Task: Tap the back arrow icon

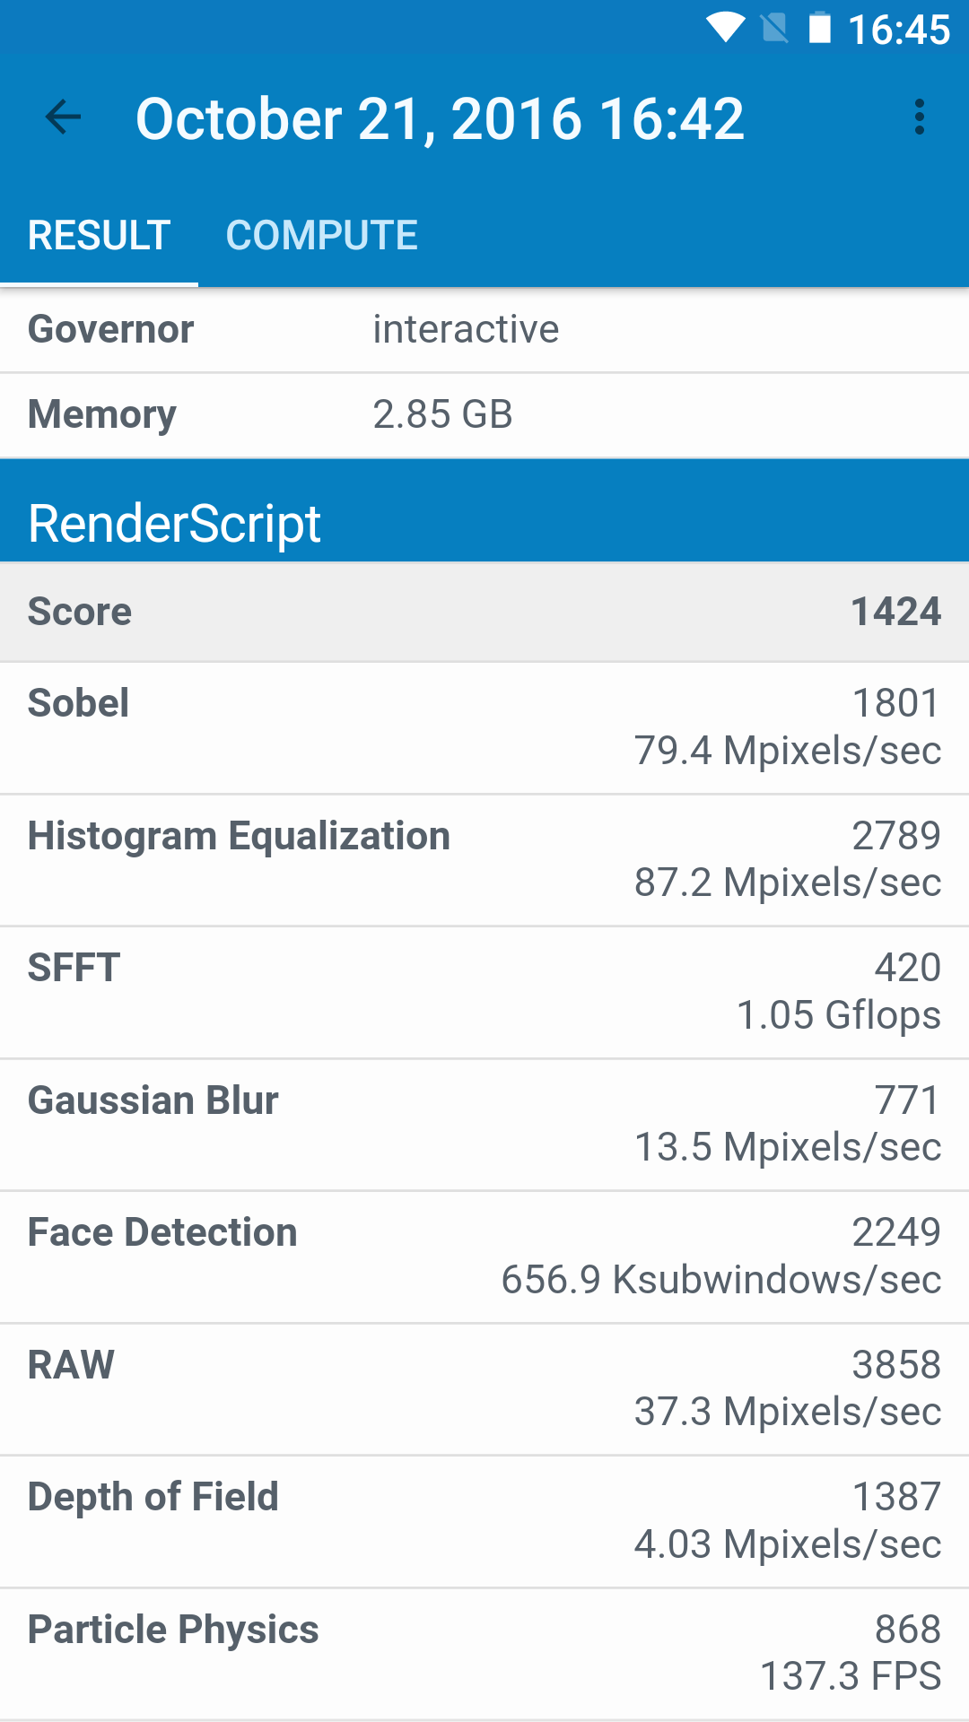Action: (63, 117)
